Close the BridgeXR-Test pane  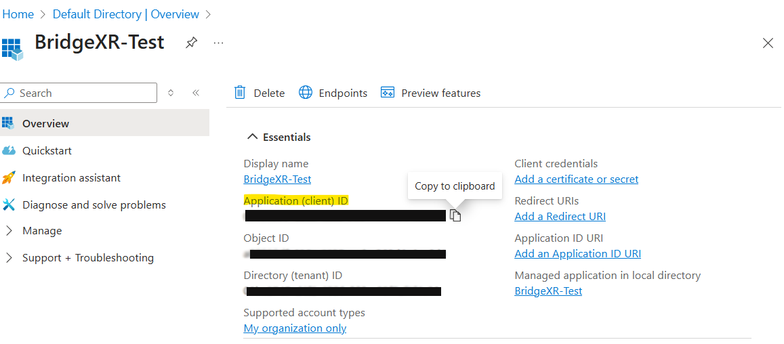coord(768,43)
